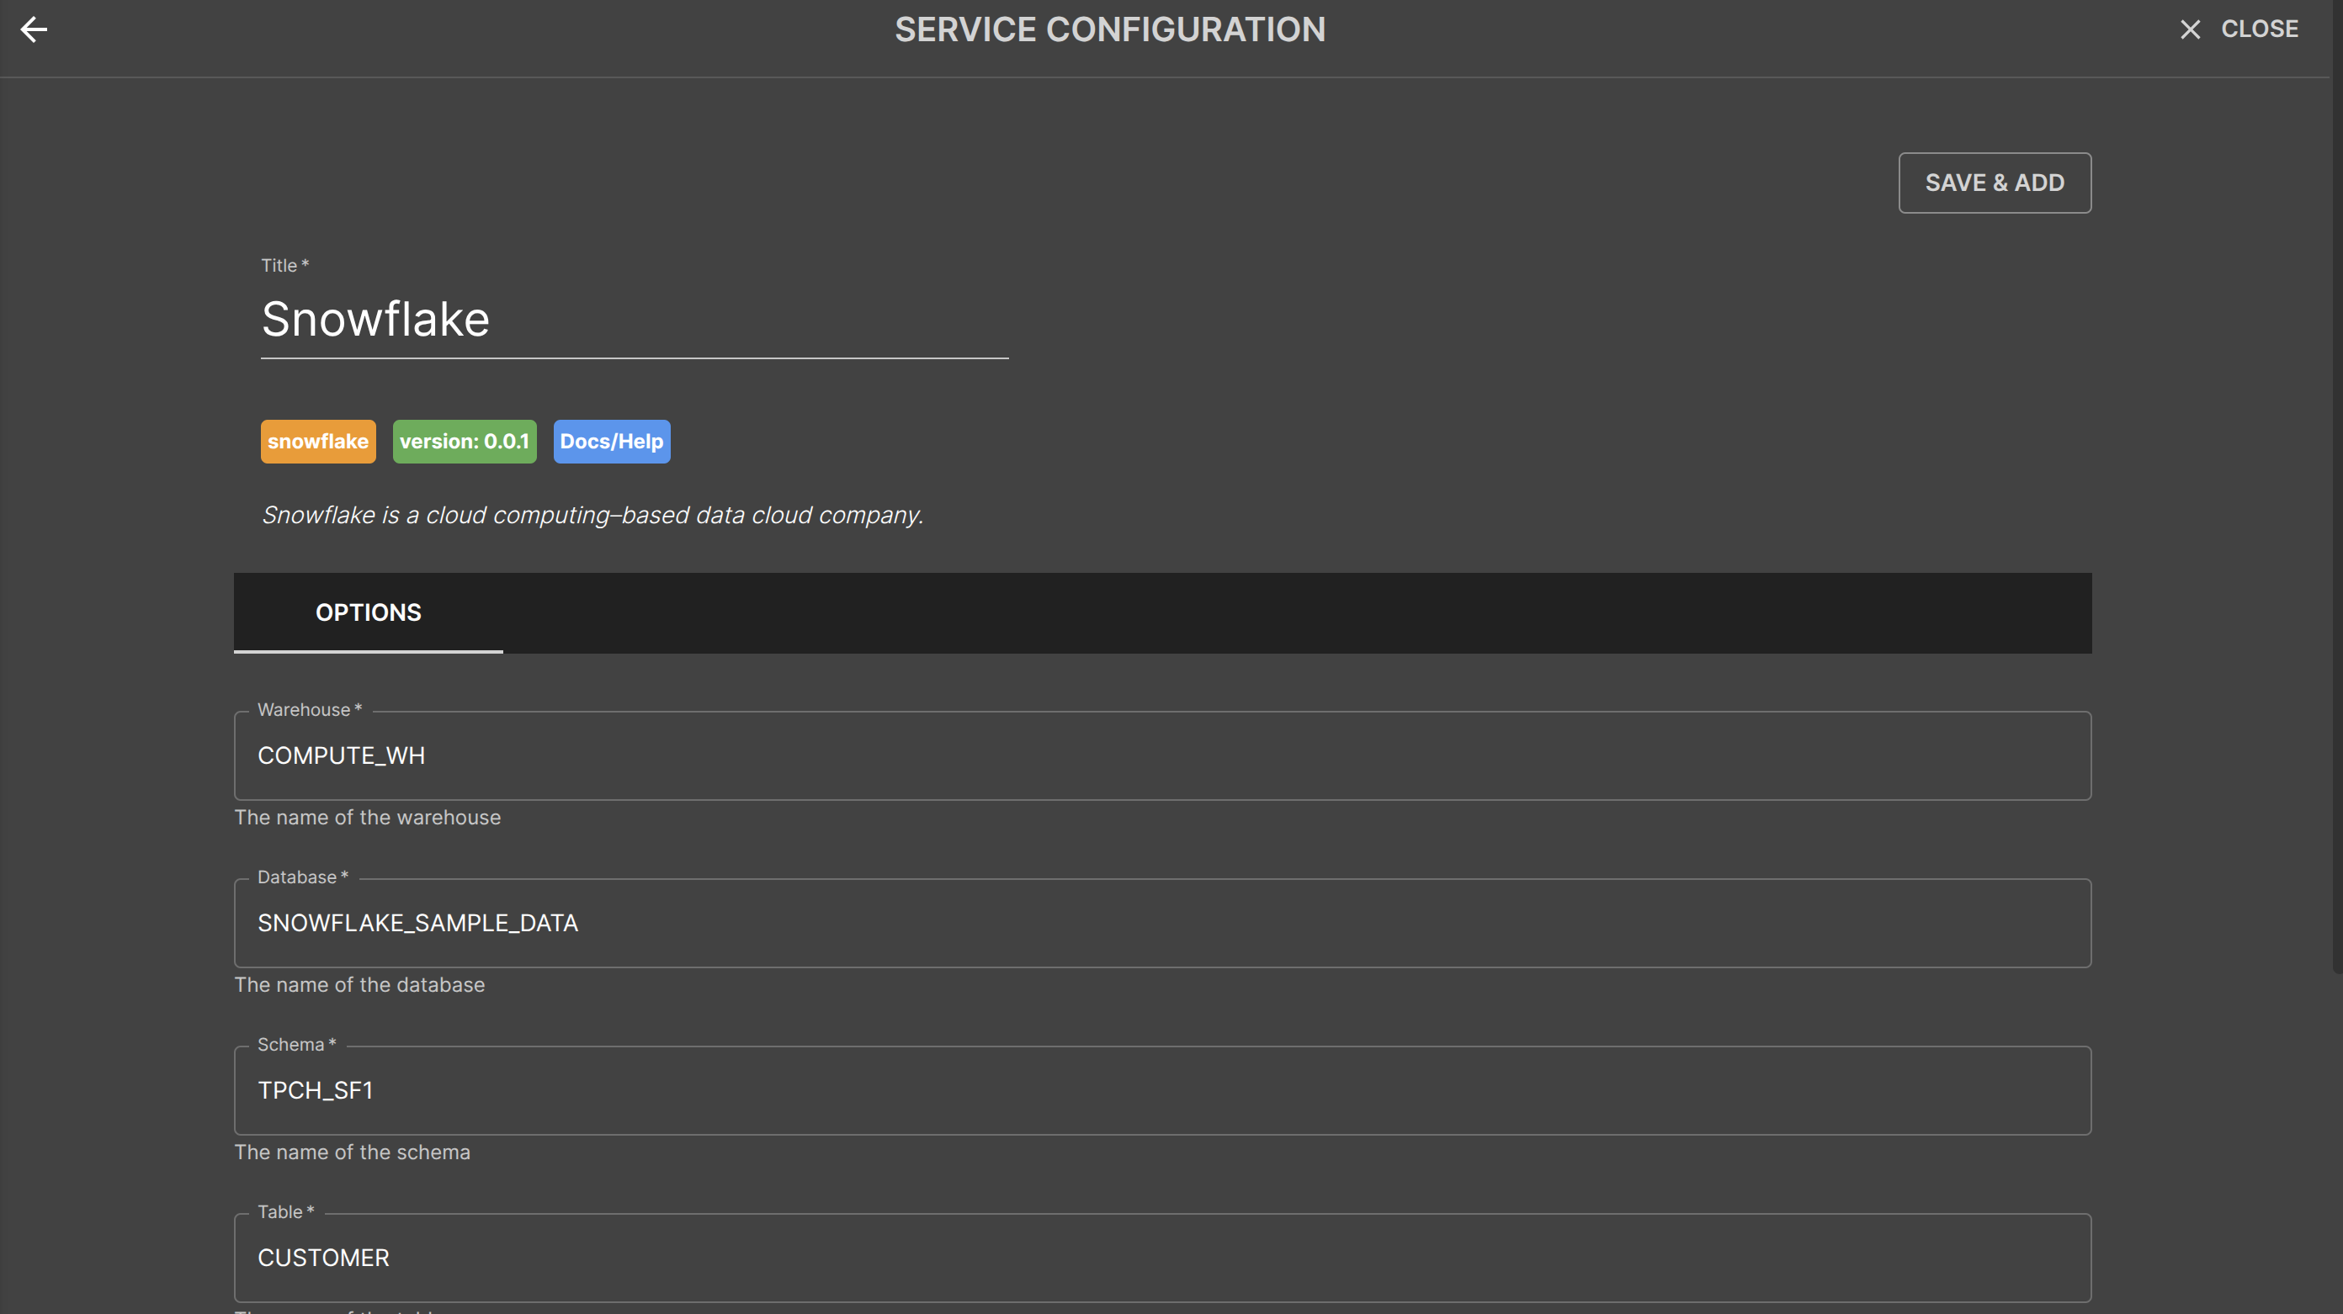This screenshot has width=2343, height=1314.
Task: Click the Schema field containing TPCH_SF1
Action: point(1162,1090)
